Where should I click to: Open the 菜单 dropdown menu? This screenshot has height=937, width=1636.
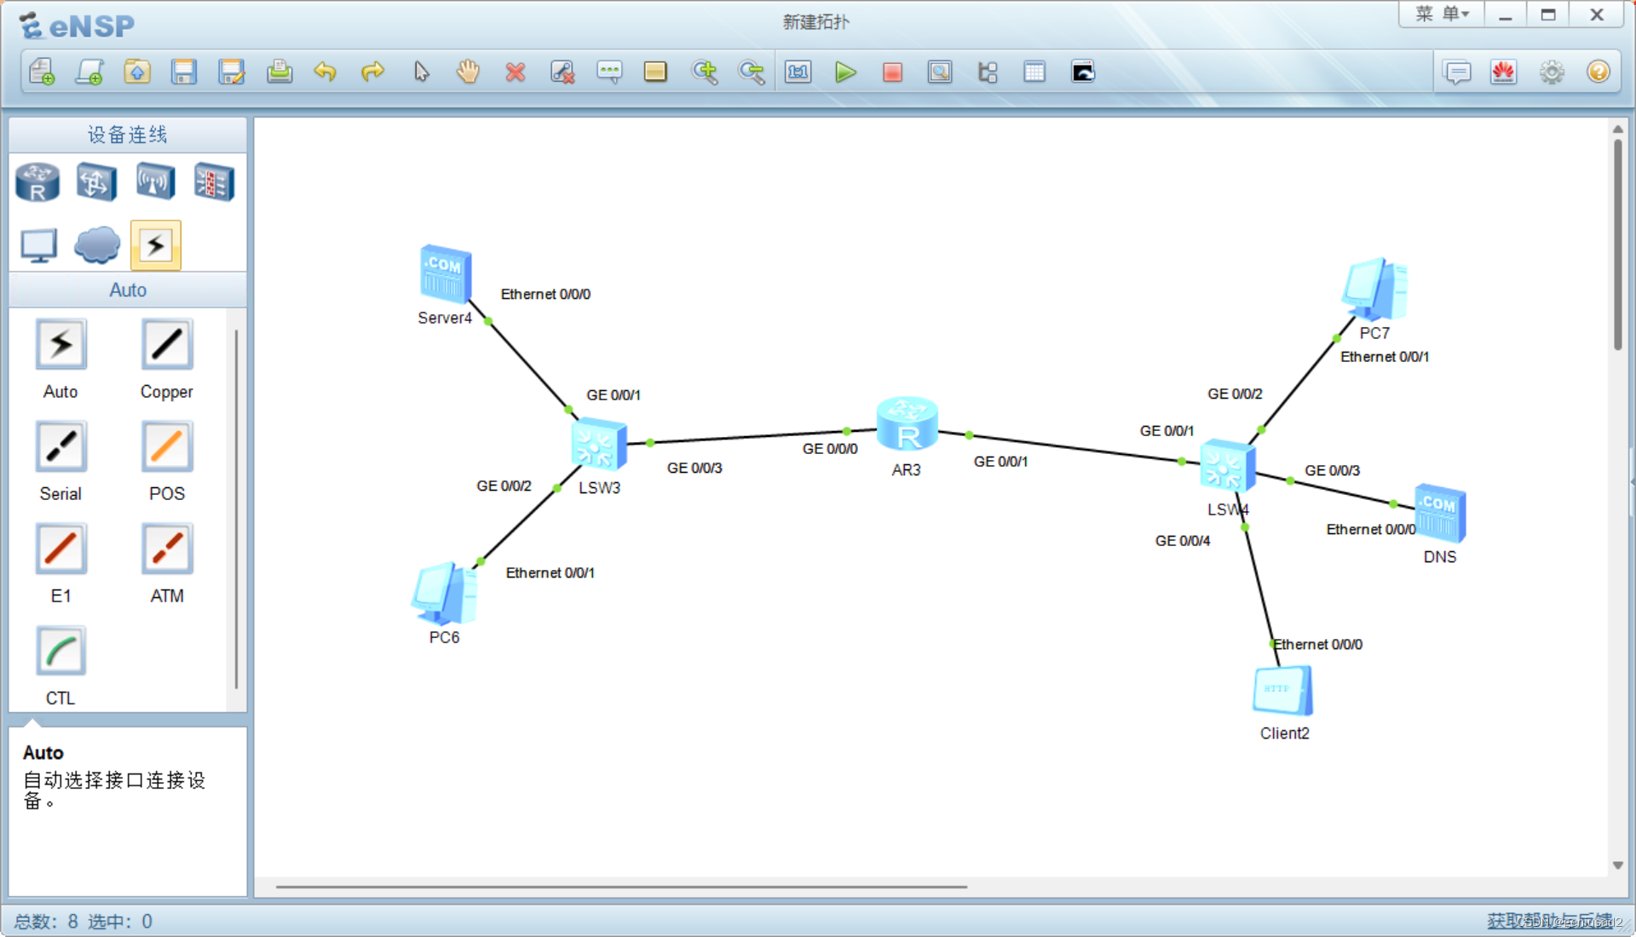tap(1442, 14)
